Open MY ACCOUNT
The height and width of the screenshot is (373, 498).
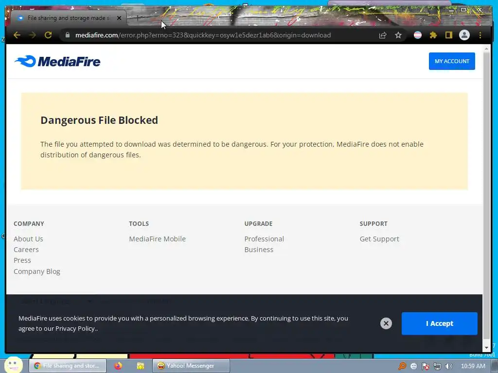(x=452, y=61)
